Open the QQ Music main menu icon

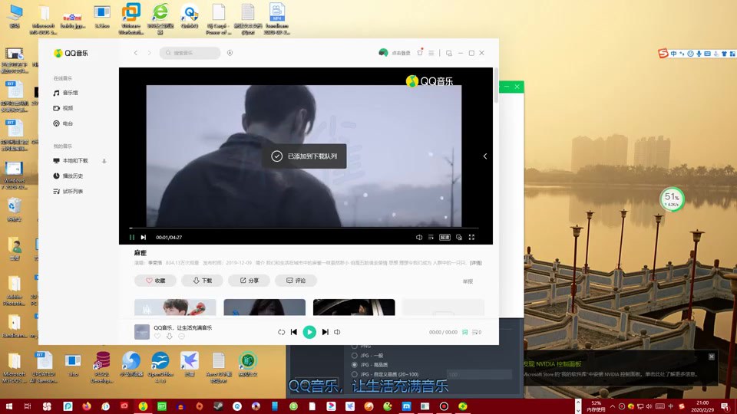(x=431, y=53)
